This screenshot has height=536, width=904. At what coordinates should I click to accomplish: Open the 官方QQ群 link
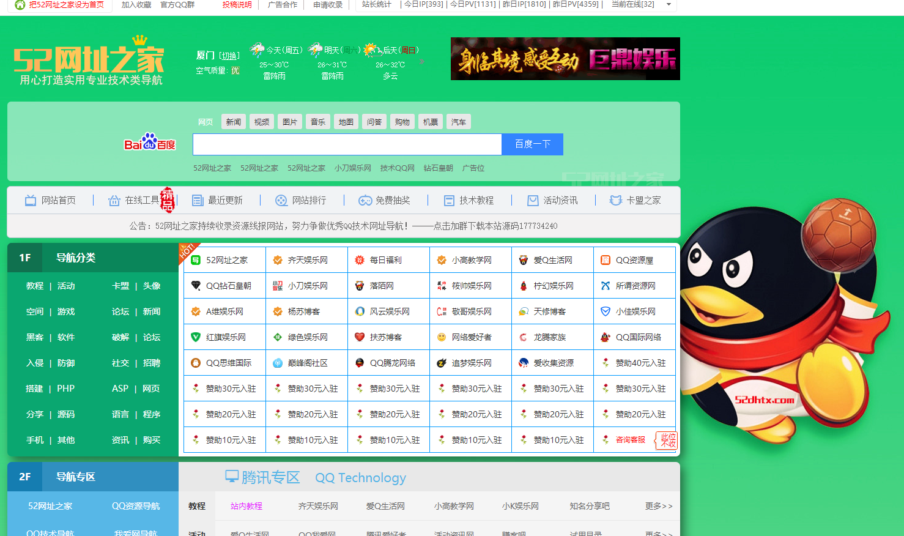click(177, 4)
